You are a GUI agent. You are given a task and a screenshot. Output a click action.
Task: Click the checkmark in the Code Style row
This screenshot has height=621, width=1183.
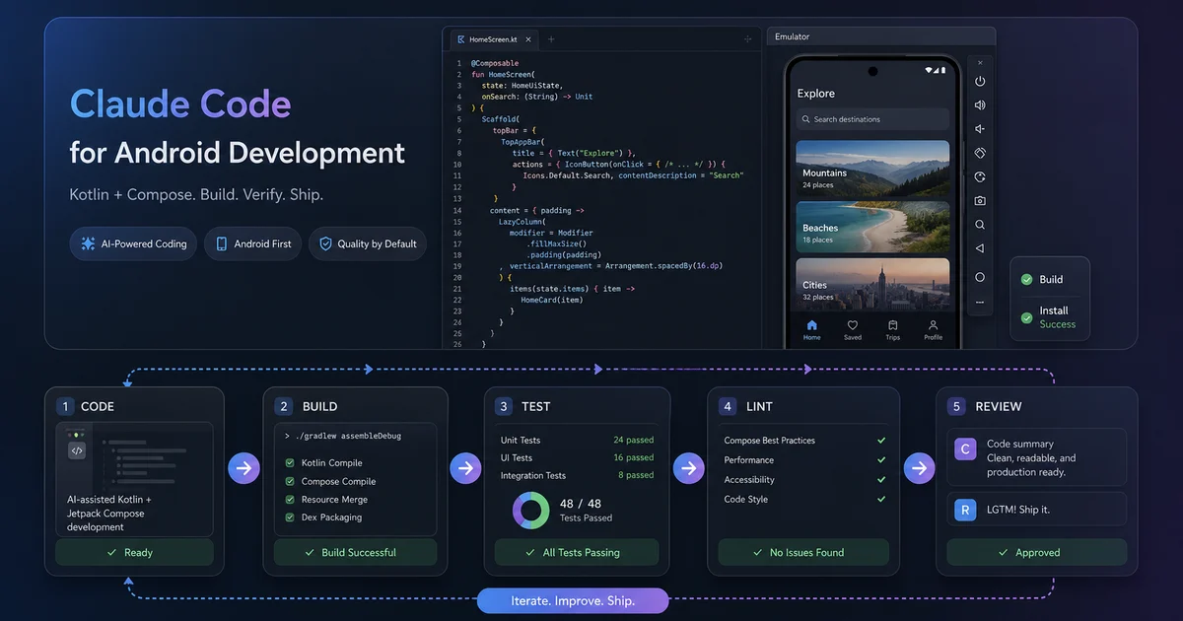coord(881,499)
